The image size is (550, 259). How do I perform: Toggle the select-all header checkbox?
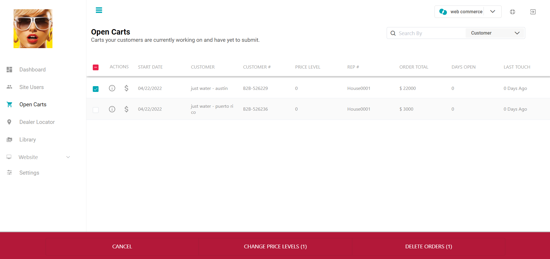(96, 67)
